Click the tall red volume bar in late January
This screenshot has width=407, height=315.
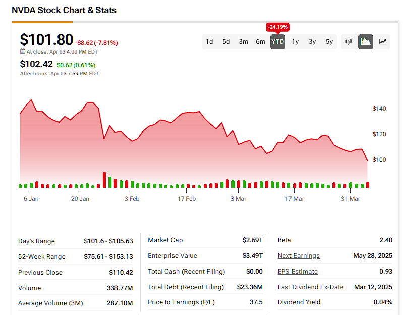[104, 180]
